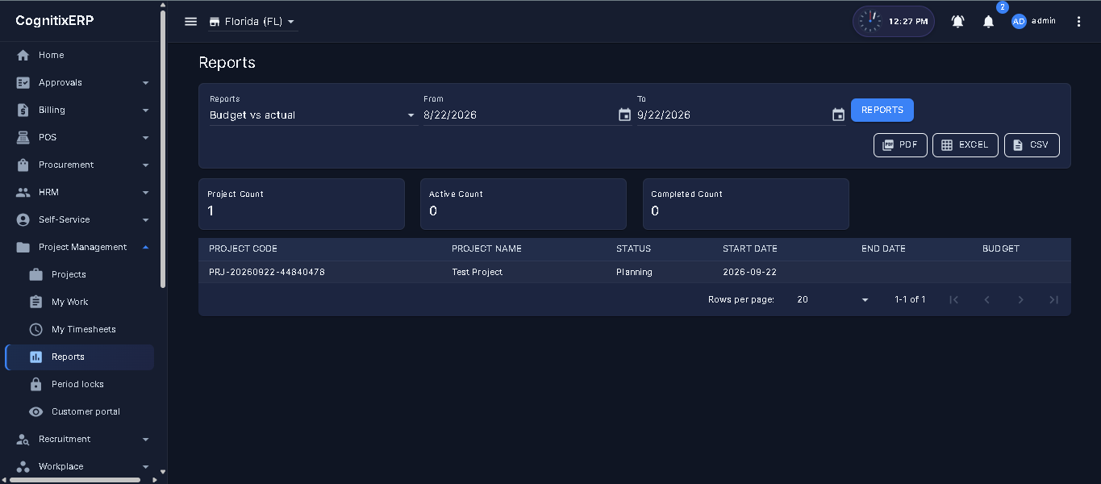Go to first page of table

point(953,299)
